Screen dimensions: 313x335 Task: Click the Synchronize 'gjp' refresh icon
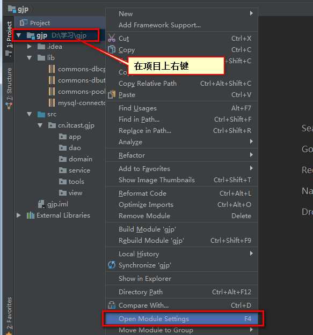[112, 265]
